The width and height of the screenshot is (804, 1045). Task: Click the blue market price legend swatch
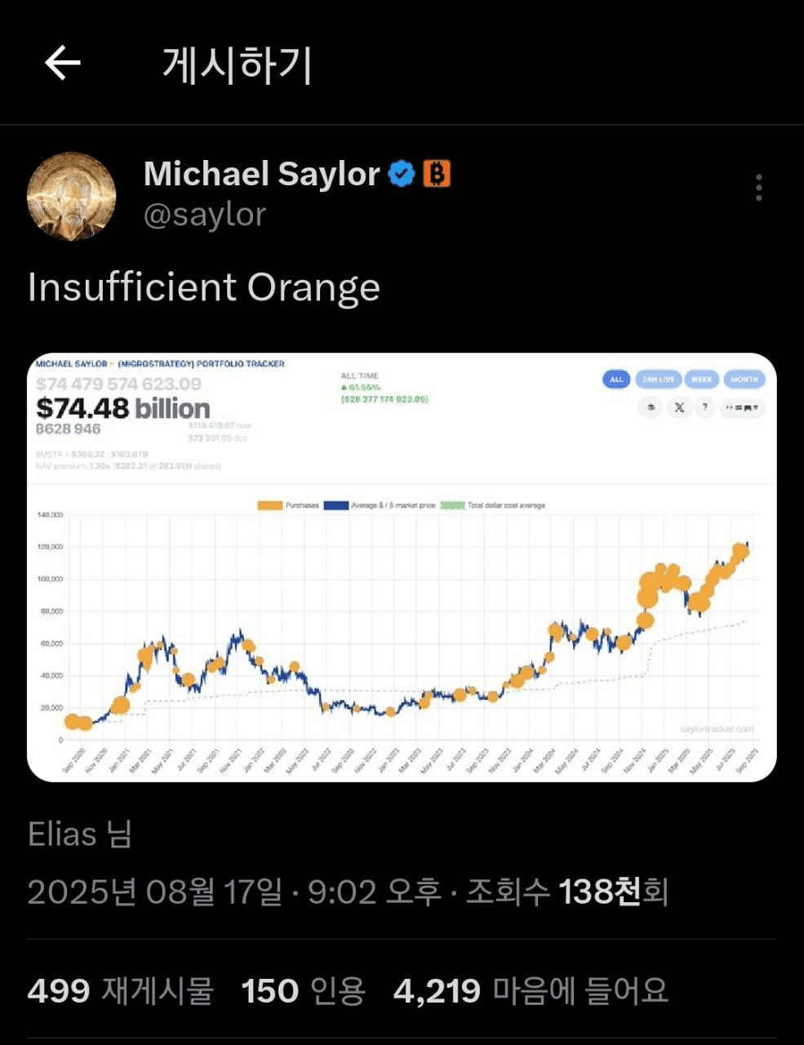point(336,505)
